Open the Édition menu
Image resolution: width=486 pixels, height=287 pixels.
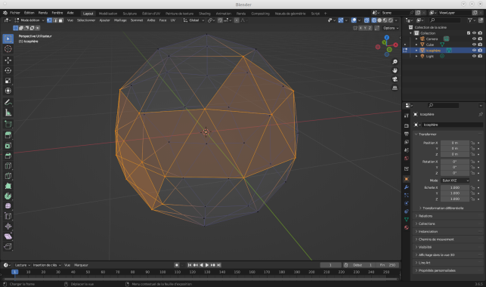29,13
